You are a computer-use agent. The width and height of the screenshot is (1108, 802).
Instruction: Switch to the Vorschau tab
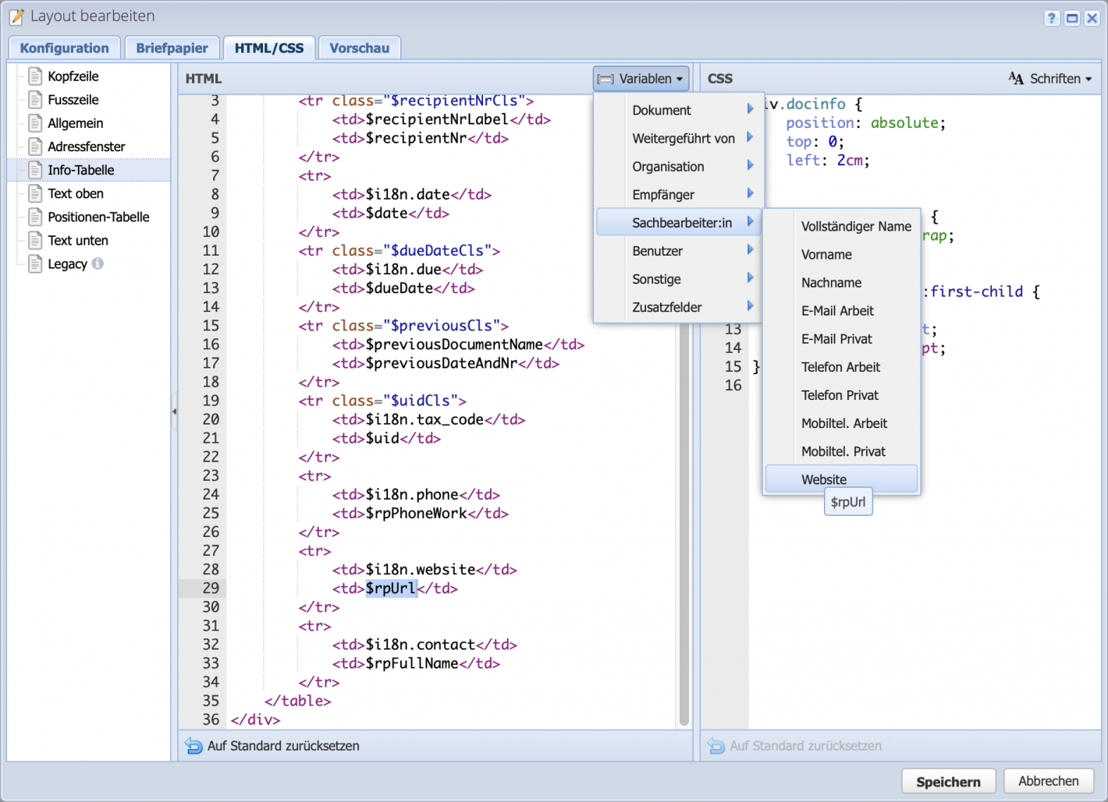click(359, 48)
